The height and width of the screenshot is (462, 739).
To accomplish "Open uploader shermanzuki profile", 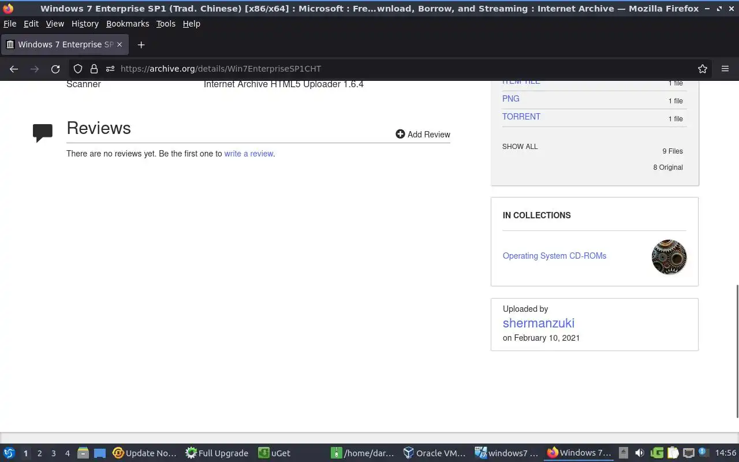I will pos(539,323).
